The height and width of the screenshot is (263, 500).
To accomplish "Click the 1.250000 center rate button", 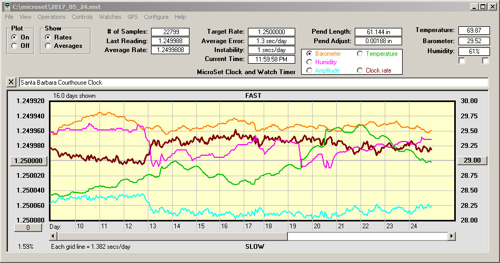I will pyautogui.click(x=28, y=160).
